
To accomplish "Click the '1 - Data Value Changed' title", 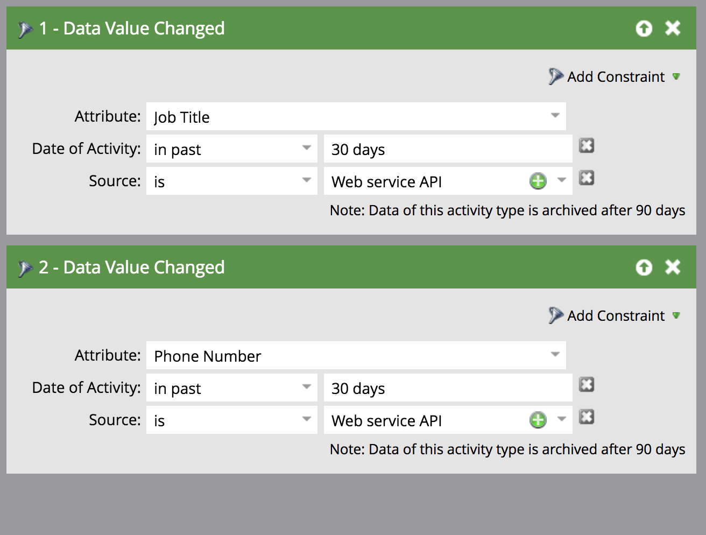I will point(132,28).
